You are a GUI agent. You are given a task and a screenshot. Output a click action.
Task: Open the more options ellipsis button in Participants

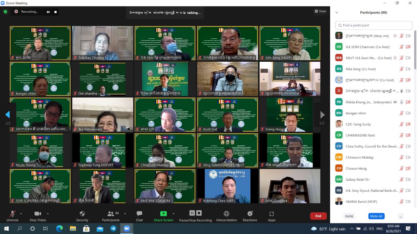(x=400, y=216)
